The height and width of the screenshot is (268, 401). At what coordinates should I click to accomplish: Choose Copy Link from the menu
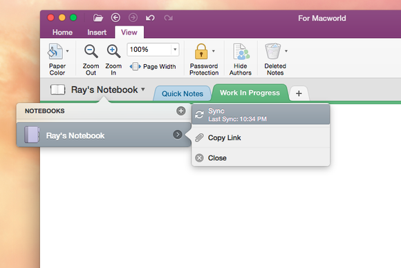pos(261,137)
